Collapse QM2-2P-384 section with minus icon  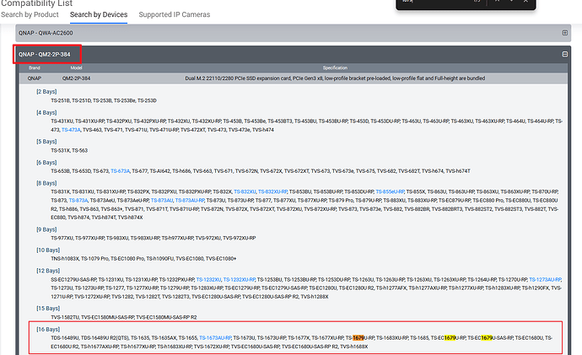564,54
